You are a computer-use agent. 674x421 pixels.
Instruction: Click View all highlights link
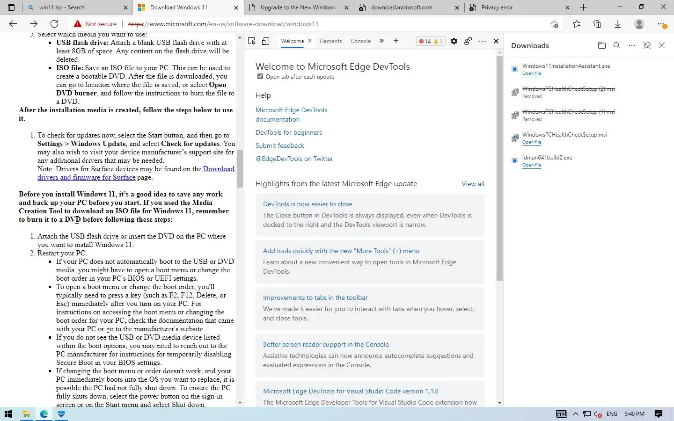[x=473, y=184]
